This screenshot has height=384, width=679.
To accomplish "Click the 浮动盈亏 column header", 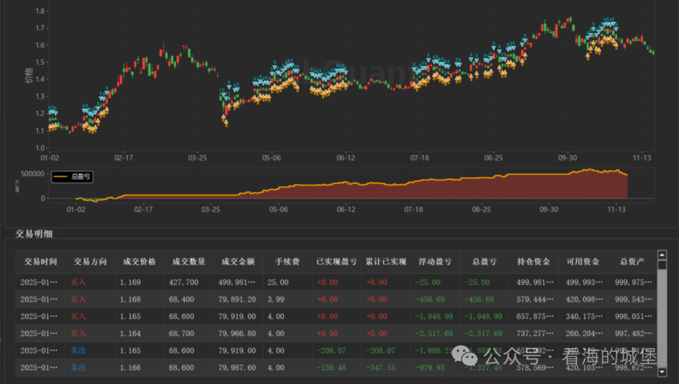I will click(x=435, y=262).
